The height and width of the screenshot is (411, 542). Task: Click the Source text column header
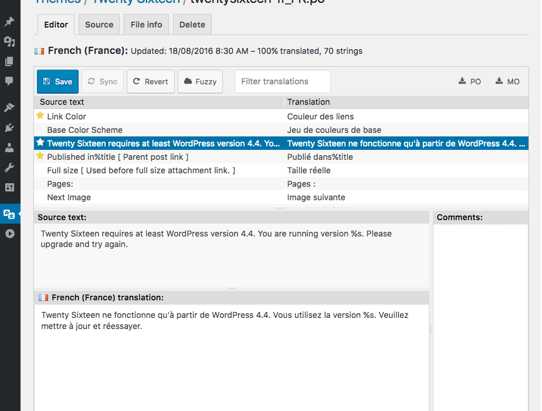tap(158, 102)
